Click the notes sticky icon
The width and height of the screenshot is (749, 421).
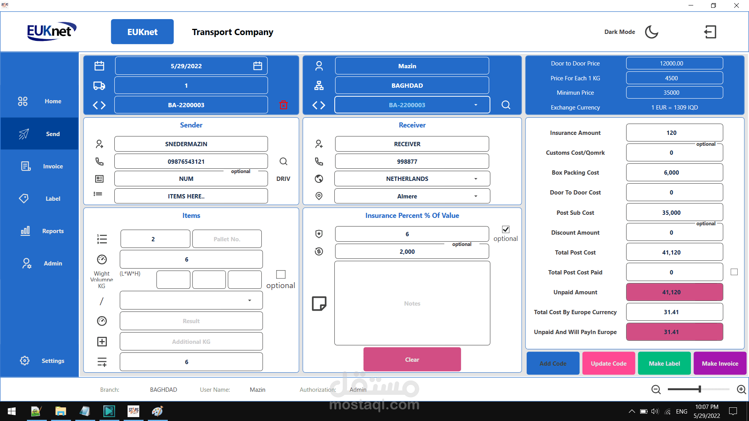click(319, 303)
